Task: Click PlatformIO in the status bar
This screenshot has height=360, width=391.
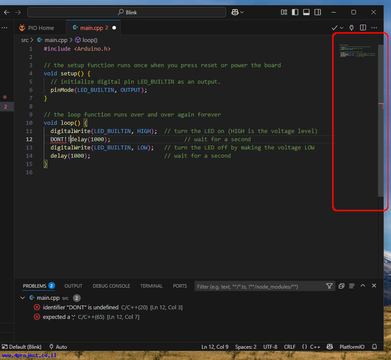Action: (x=352, y=347)
